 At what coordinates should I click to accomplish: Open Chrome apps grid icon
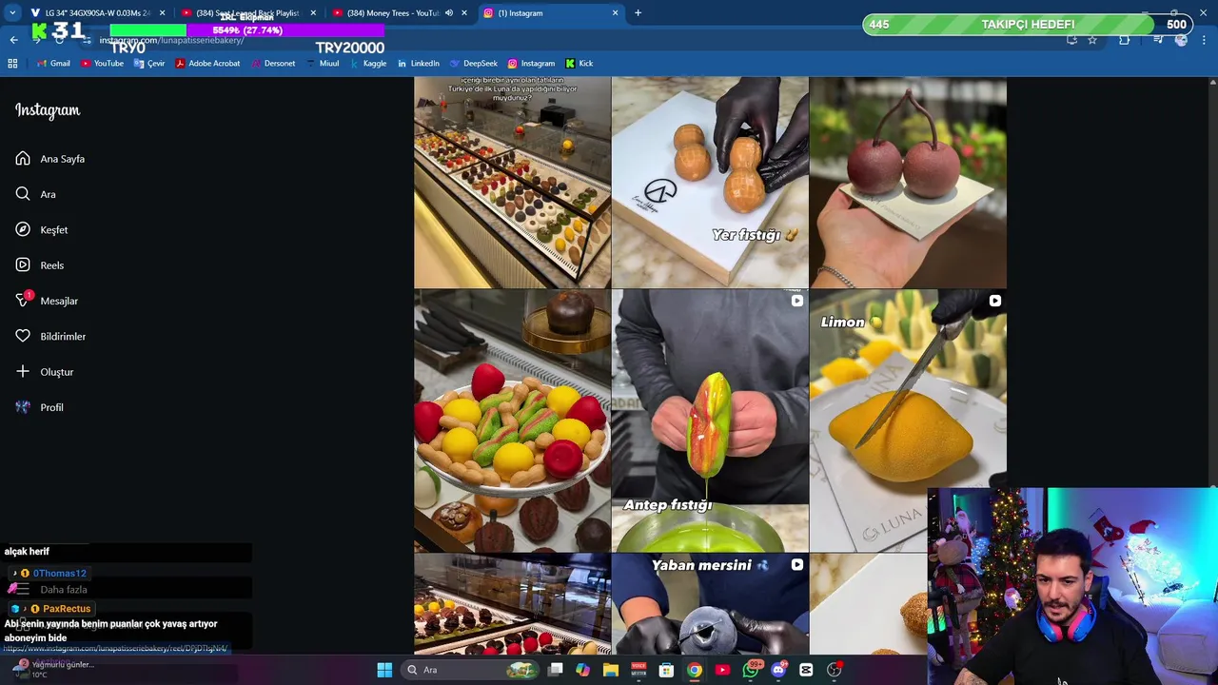12,64
